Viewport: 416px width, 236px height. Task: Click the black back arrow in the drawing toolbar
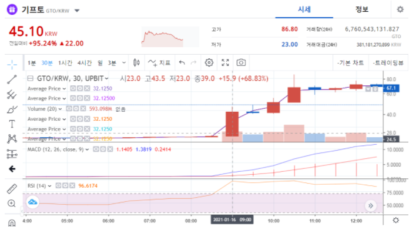(x=12, y=169)
